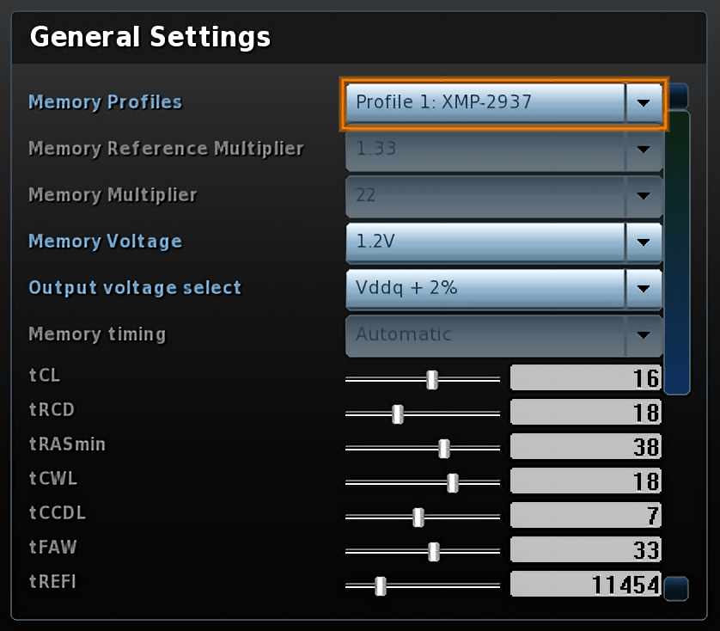The width and height of the screenshot is (720, 631).
Task: Click the tFAW value field
Action: [585, 550]
